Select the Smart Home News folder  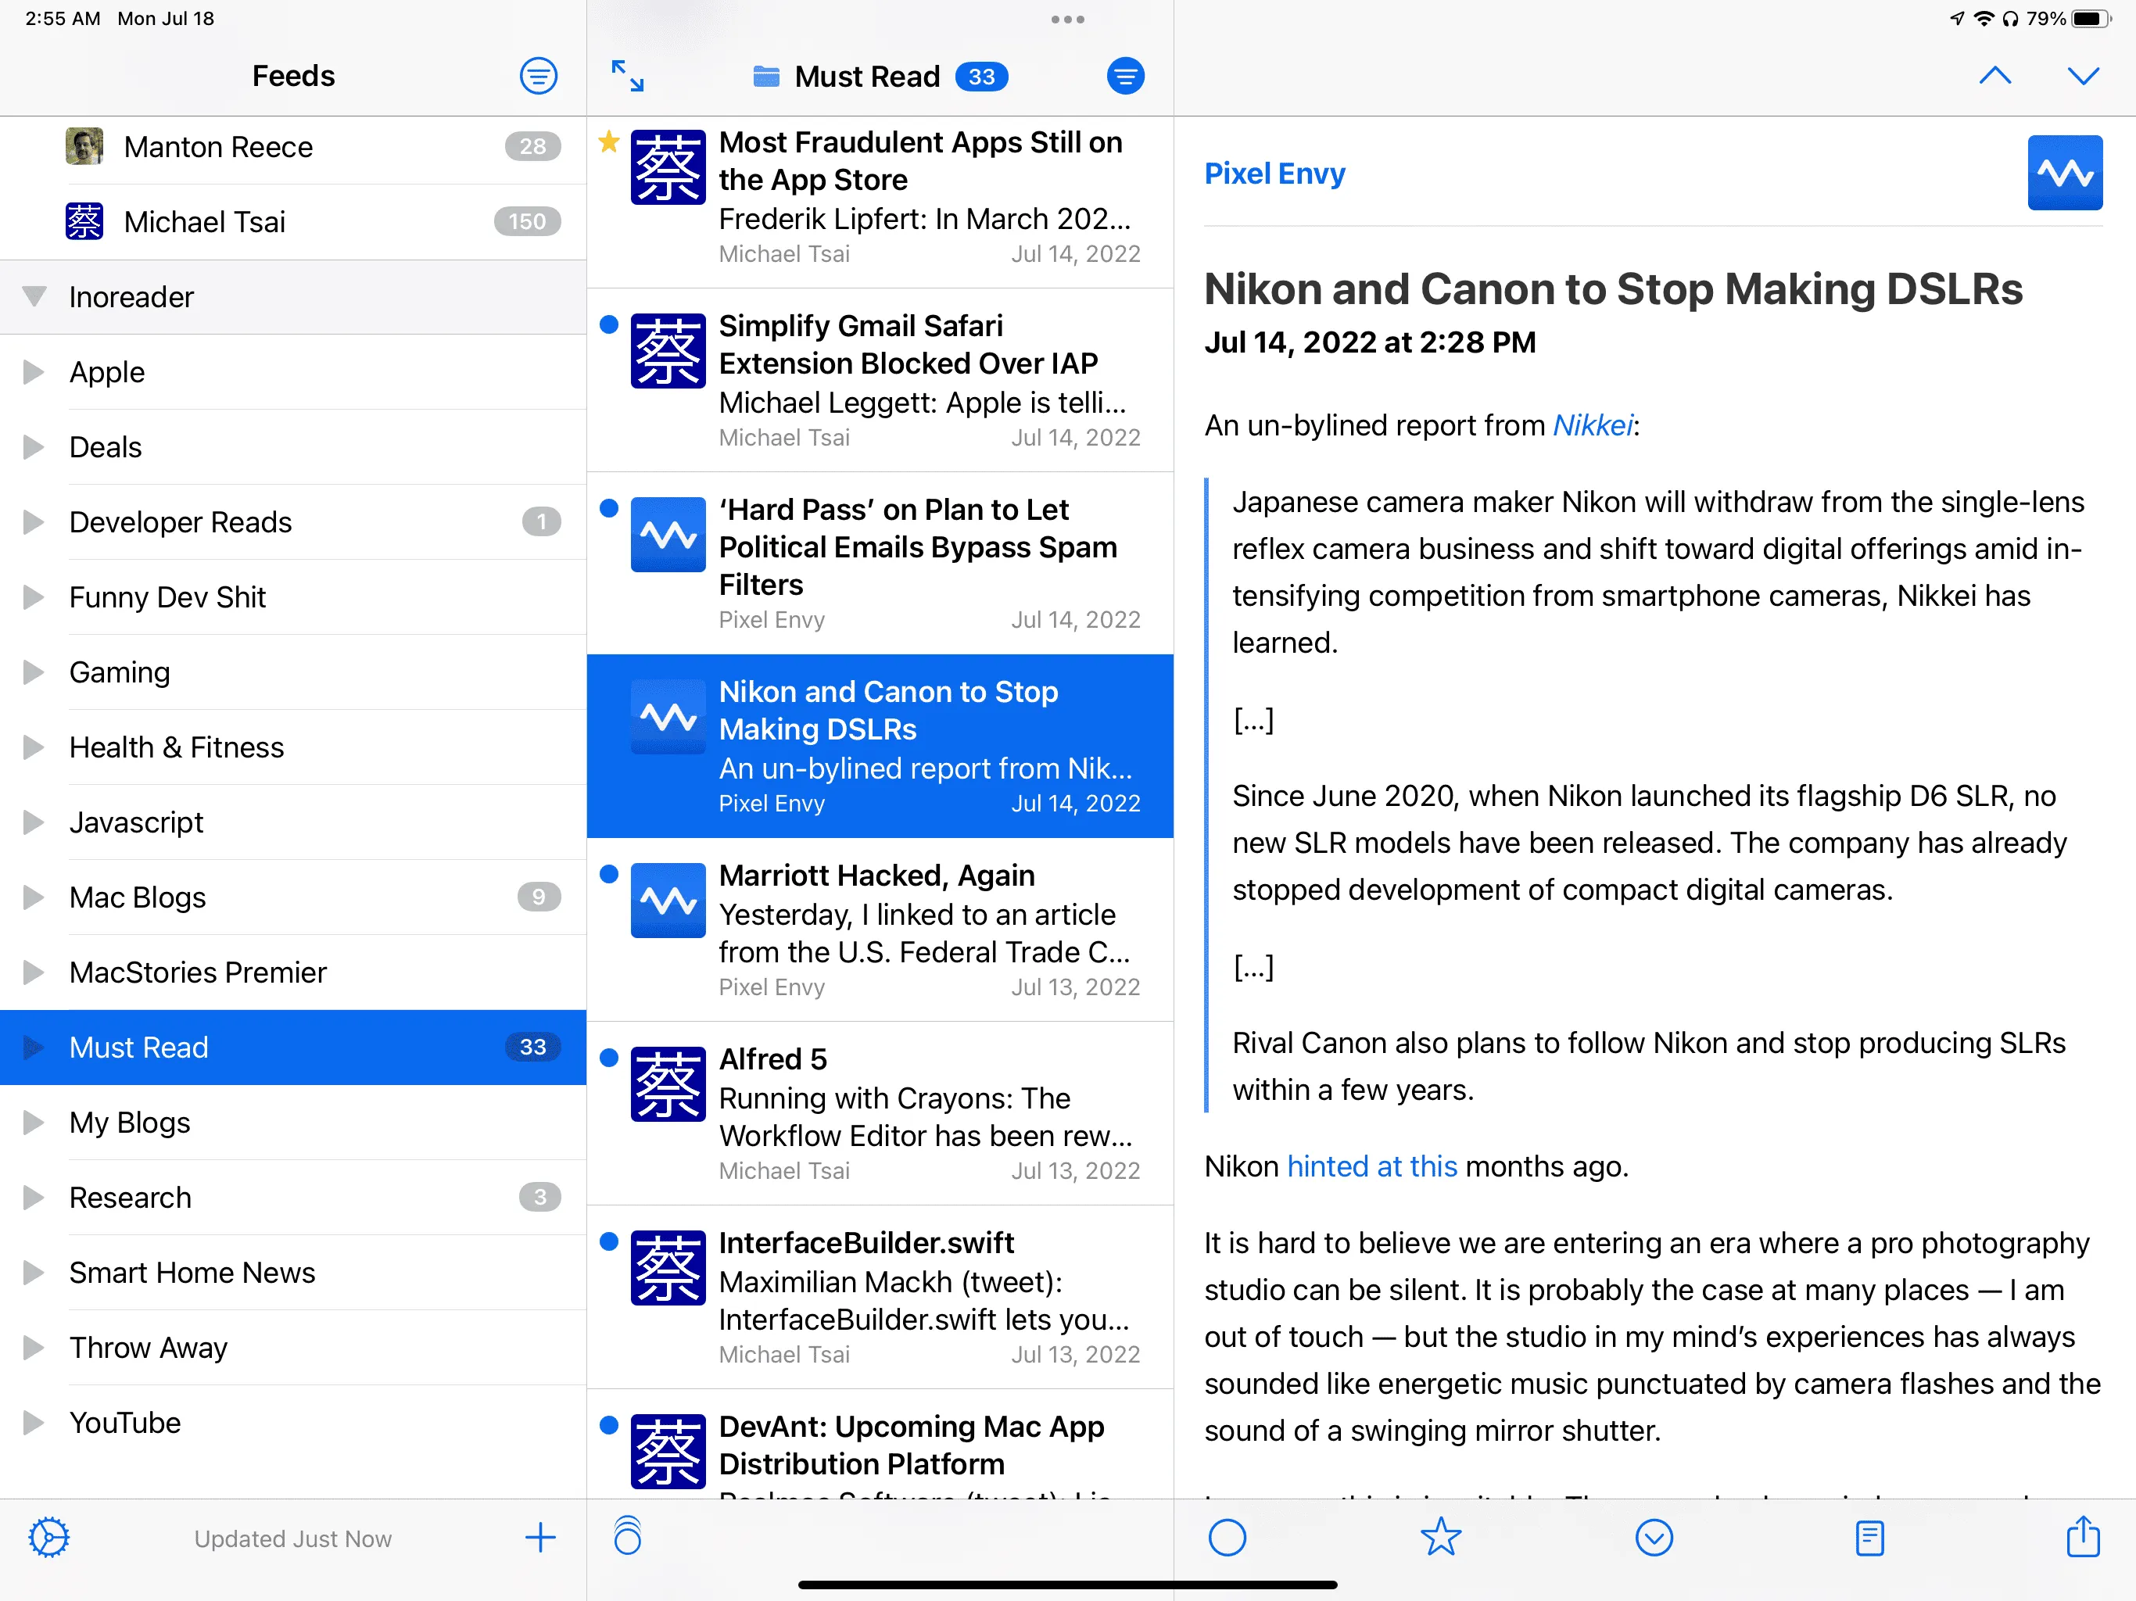[x=293, y=1272]
